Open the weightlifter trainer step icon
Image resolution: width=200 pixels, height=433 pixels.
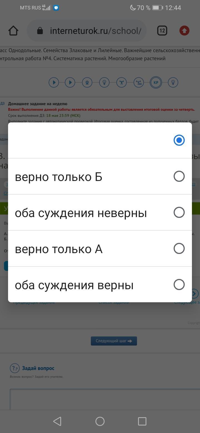(x=121, y=82)
